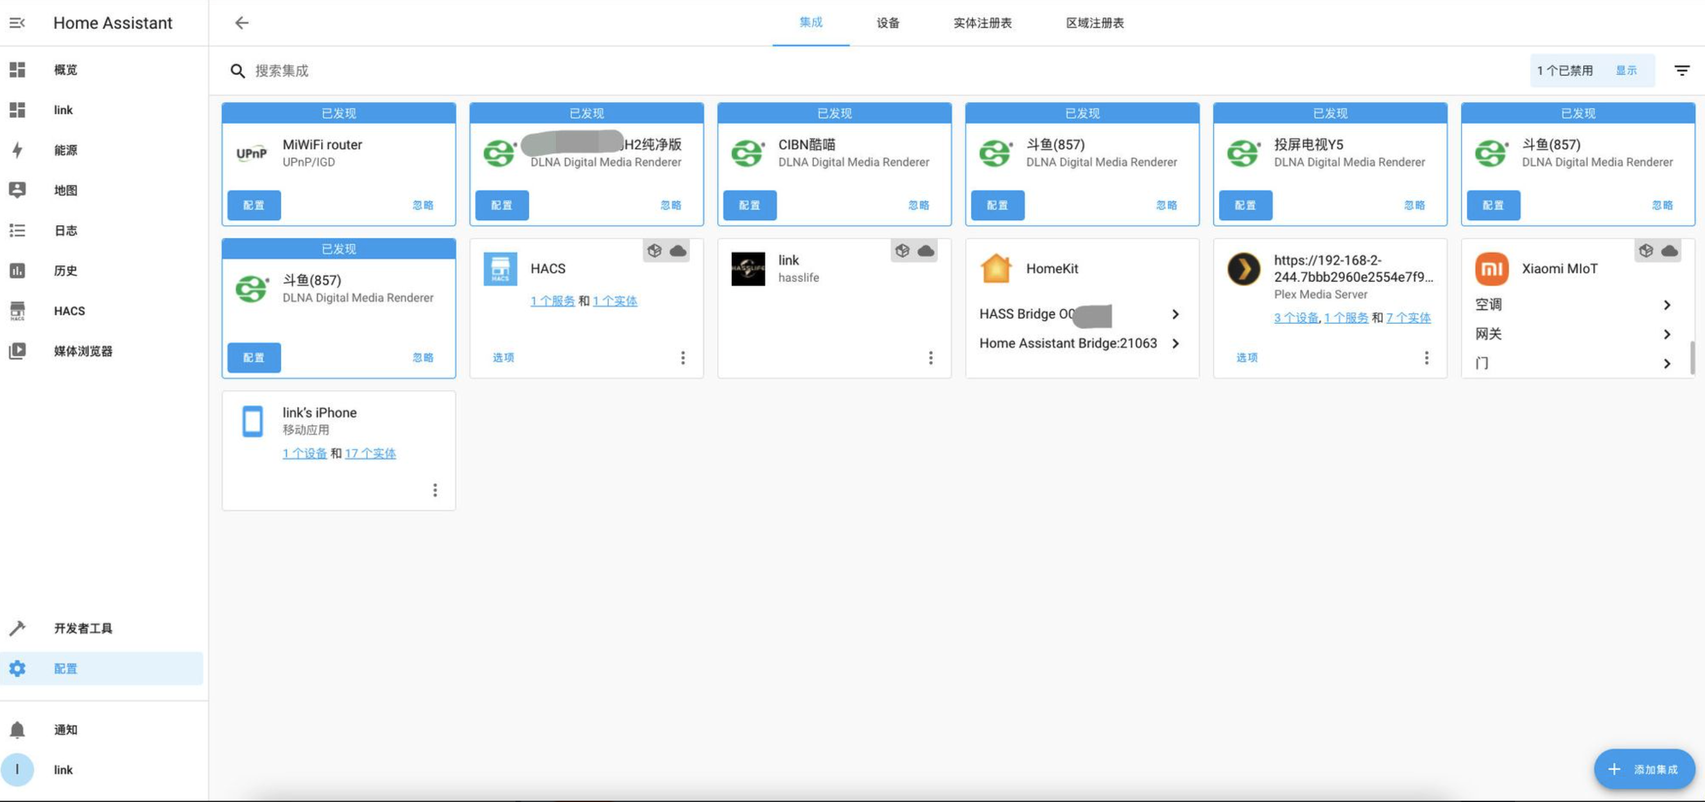
Task: Click the UPnP logo on MiWiFi router card
Action: click(x=252, y=153)
